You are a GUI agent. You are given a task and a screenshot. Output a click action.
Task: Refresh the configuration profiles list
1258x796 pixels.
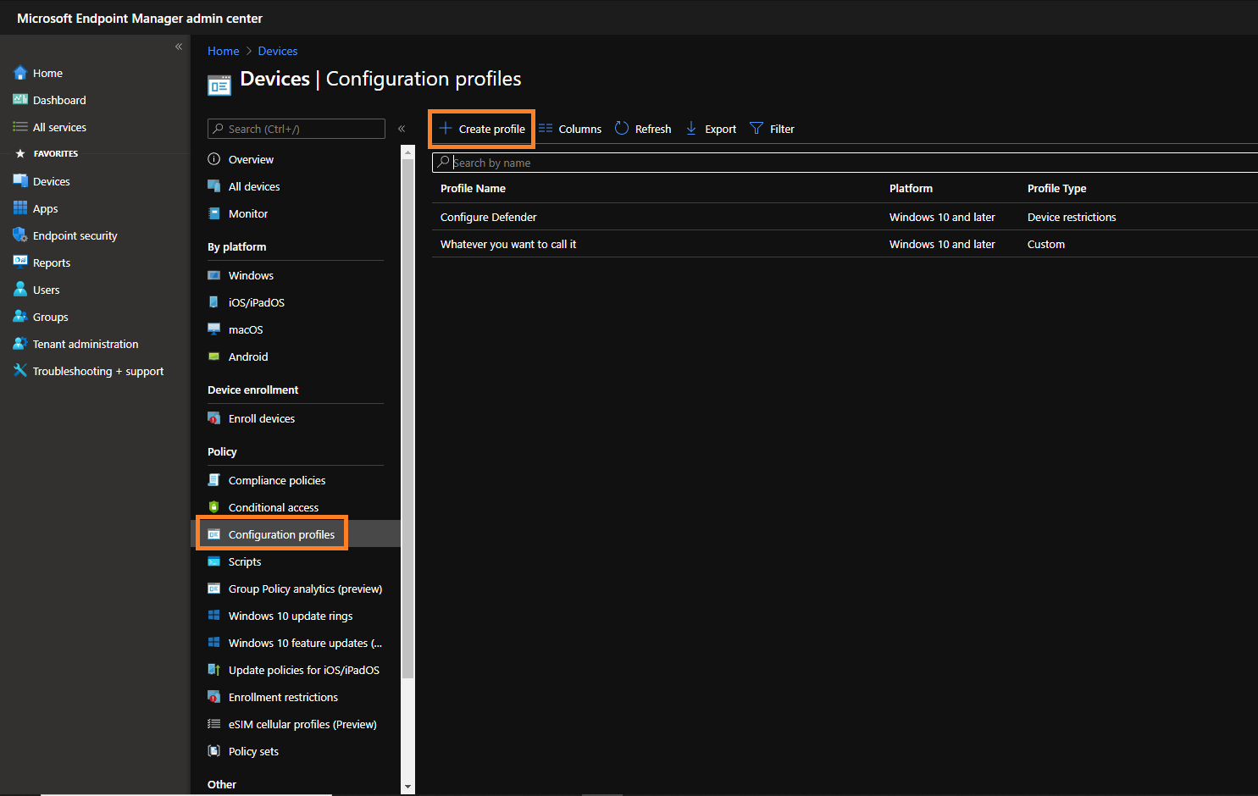coord(643,129)
